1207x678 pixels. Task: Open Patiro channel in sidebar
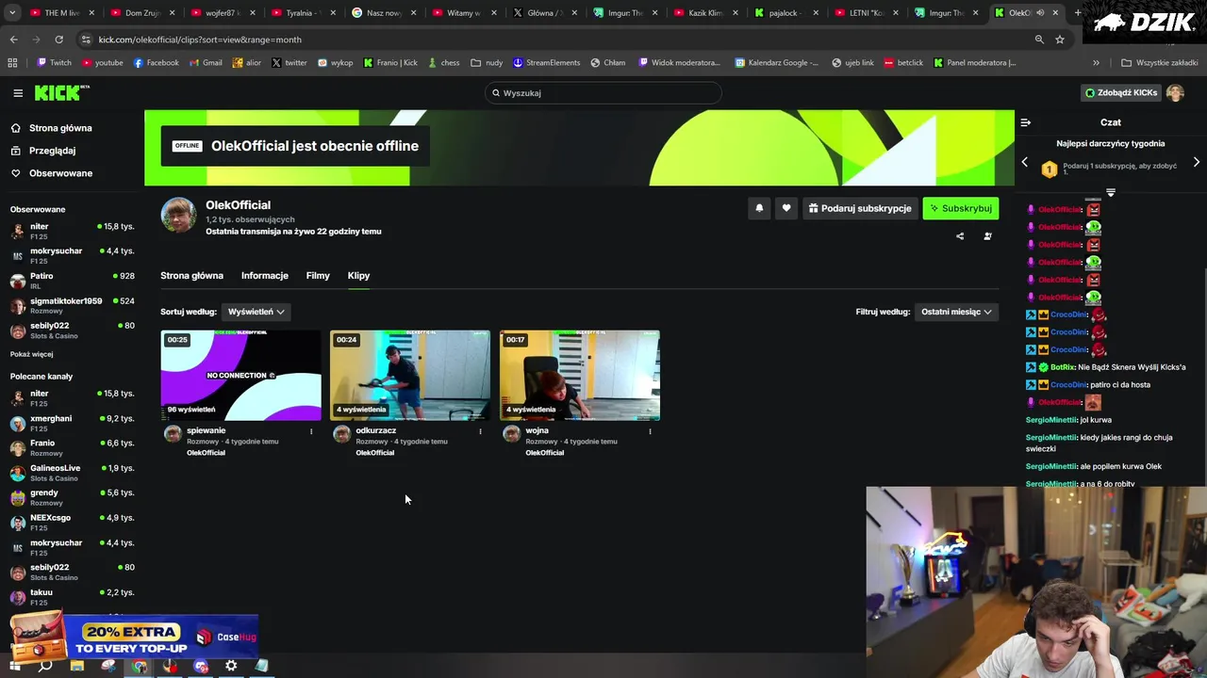(72, 281)
